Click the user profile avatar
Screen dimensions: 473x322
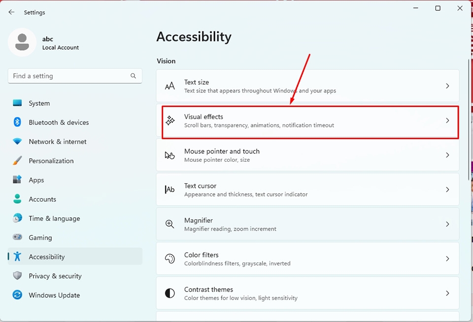pyautogui.click(x=22, y=43)
